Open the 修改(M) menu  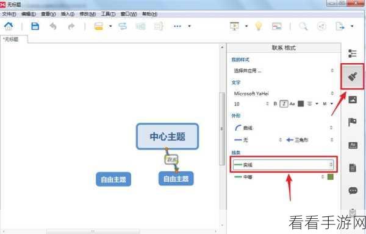click(87, 14)
